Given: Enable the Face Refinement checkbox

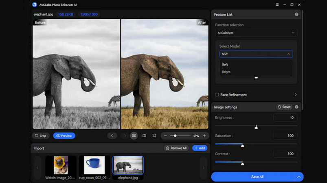Looking at the screenshot, I should pos(217,95).
